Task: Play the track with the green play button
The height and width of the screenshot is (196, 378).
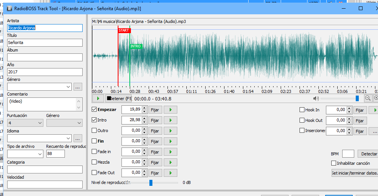Action: coord(98,98)
